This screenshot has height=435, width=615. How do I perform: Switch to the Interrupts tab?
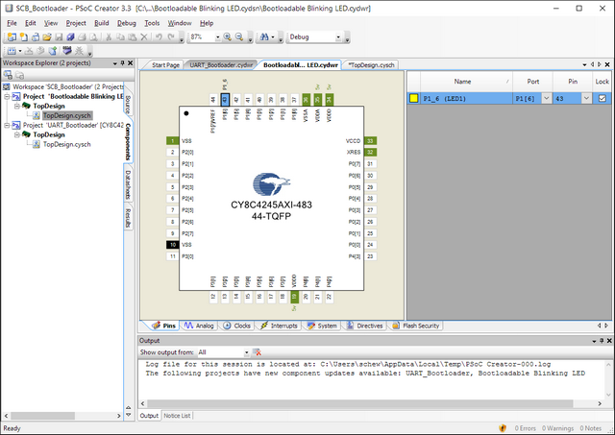[279, 326]
